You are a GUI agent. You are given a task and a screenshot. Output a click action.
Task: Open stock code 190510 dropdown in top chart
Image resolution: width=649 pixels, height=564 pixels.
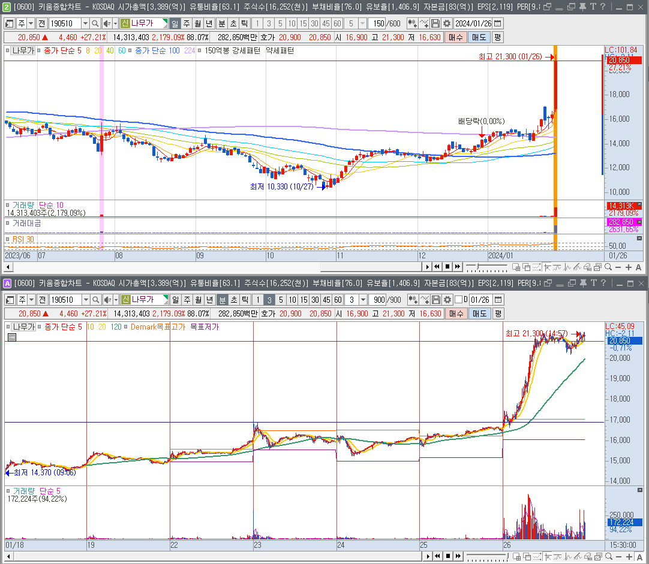(x=85, y=23)
